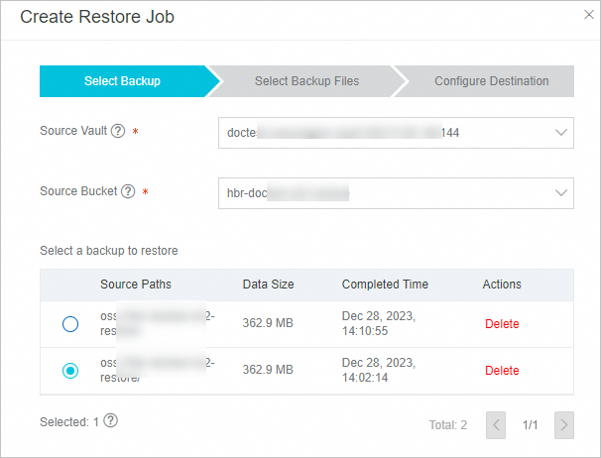Select the backup completed at 14:02:14

tap(70, 371)
